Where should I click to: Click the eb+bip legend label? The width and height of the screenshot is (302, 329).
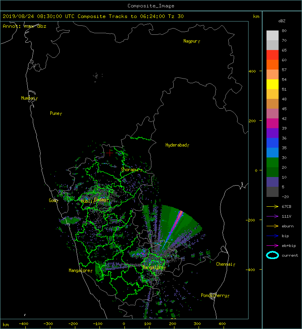point(289,246)
